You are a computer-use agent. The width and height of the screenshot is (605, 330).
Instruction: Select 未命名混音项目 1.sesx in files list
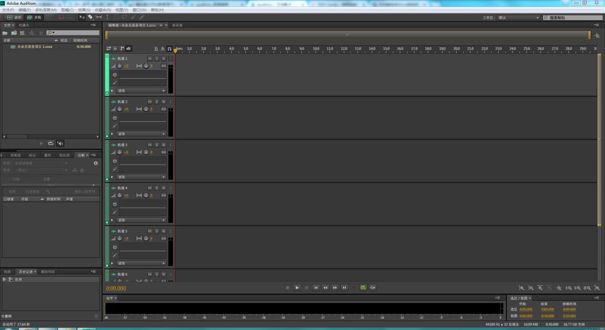point(34,46)
